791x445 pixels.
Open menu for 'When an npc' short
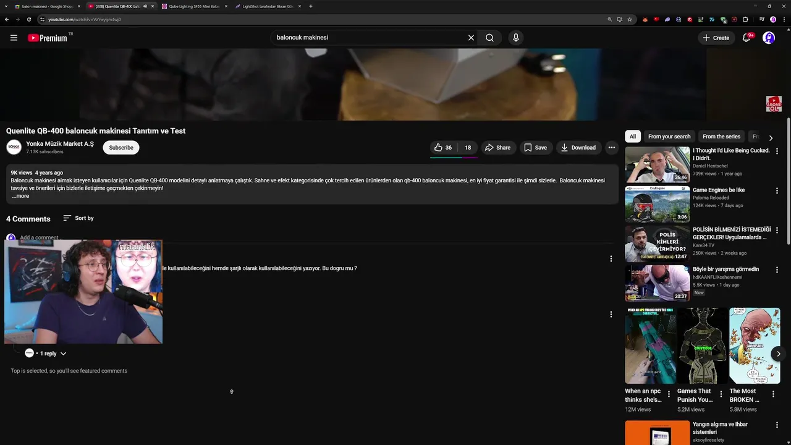[x=669, y=394]
